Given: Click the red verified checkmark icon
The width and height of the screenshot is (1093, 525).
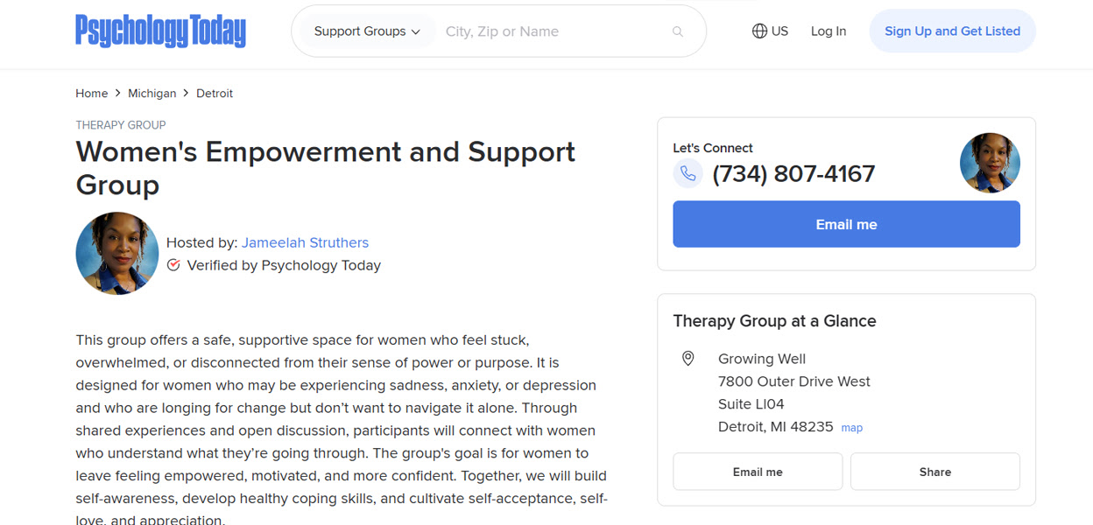Looking at the screenshot, I should pos(173,264).
